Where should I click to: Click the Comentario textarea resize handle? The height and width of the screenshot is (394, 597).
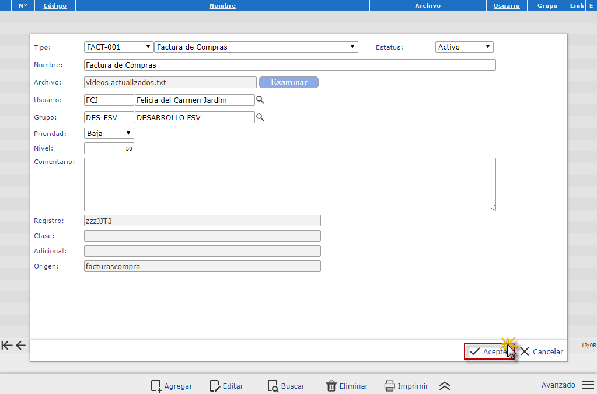[493, 207]
